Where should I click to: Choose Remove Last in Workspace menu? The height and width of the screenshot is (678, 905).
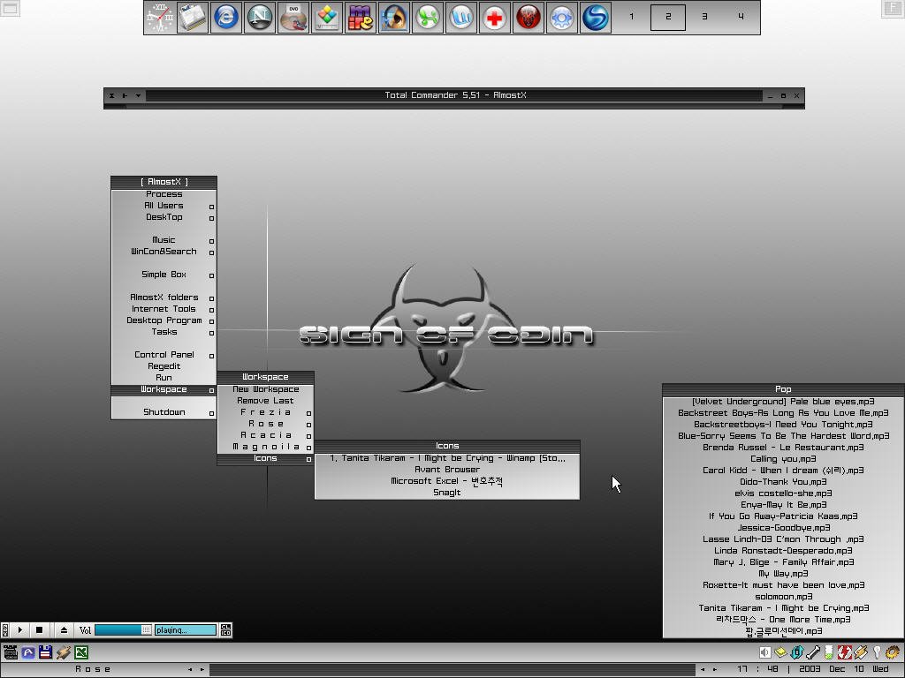(265, 402)
